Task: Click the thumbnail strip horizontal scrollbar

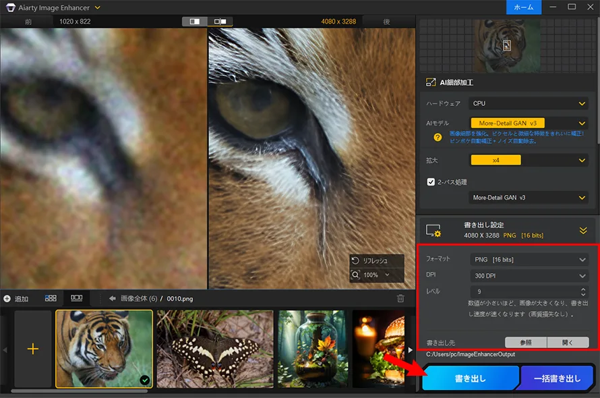Action: click(79, 391)
